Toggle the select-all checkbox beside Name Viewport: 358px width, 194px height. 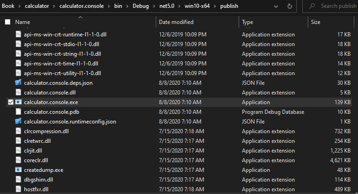pyautogui.click(x=8, y=22)
